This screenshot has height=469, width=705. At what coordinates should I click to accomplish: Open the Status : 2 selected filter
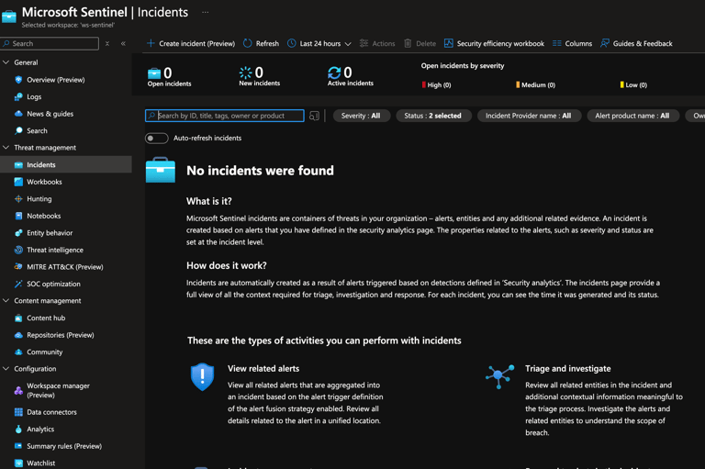coord(433,116)
